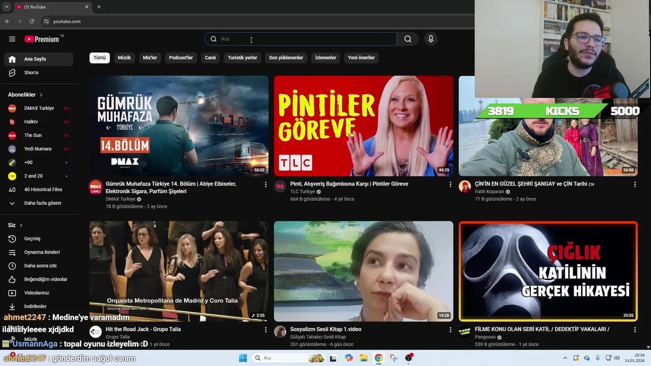The height and width of the screenshot is (366, 651).
Task: Open the DMAX Turkiye subscription channel
Action: tap(39, 108)
